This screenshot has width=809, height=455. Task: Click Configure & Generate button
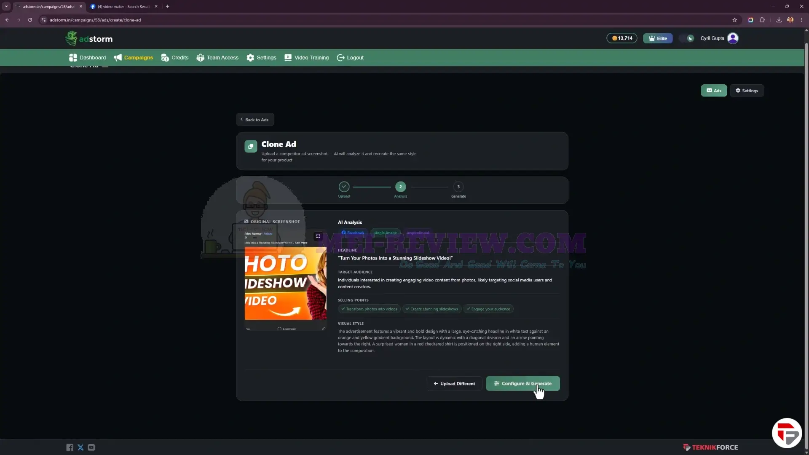(523, 384)
